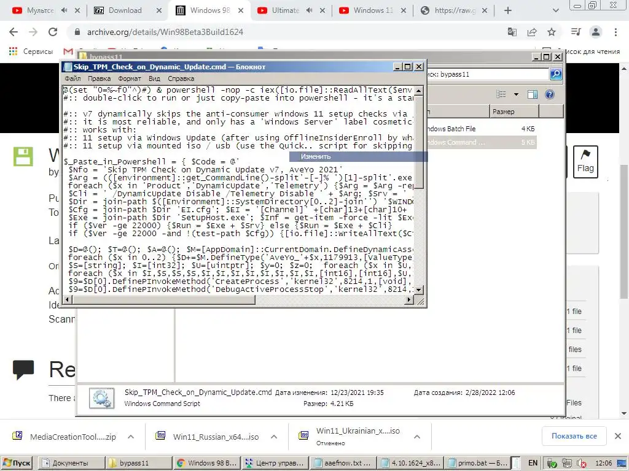This screenshot has height=471, width=629.
Task: Expand Win11_Ukrainian download options chevron
Action: (417, 437)
